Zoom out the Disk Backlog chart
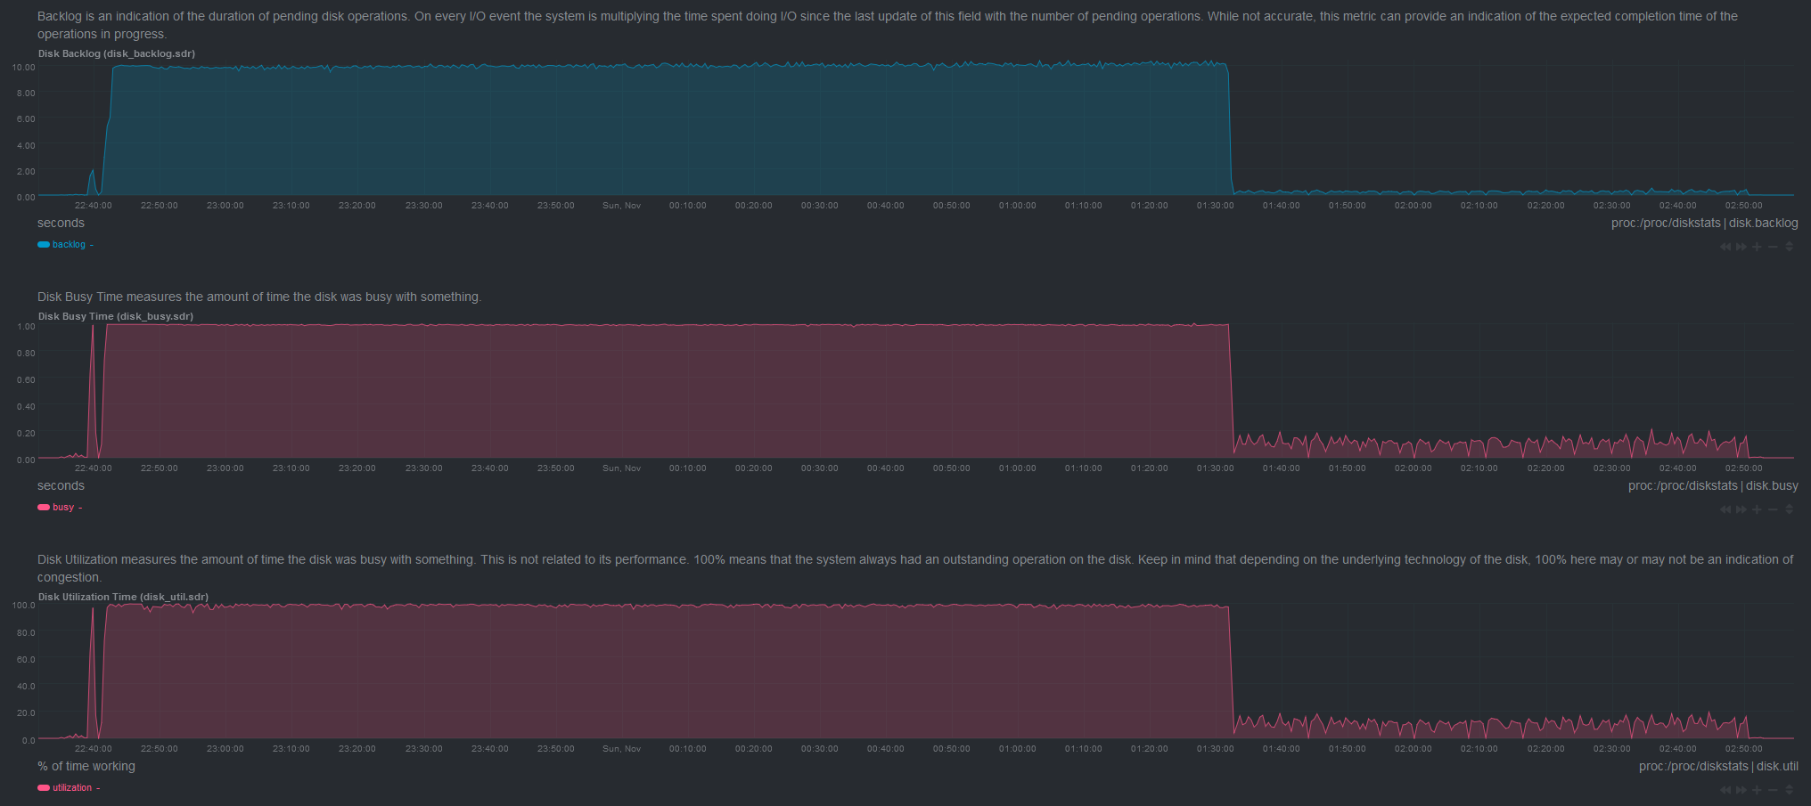Viewport: 1811px width, 806px height. point(1774,247)
